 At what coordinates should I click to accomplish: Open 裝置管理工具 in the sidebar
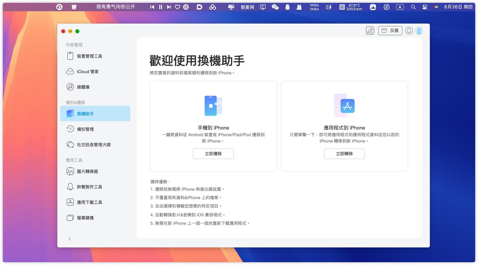(89, 56)
